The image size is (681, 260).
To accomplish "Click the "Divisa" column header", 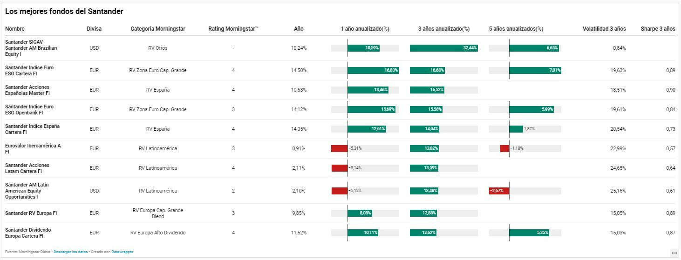I will click(94, 29).
